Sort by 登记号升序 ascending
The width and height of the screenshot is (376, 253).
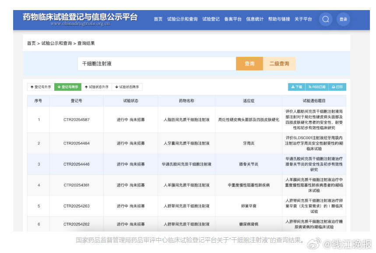(41, 87)
